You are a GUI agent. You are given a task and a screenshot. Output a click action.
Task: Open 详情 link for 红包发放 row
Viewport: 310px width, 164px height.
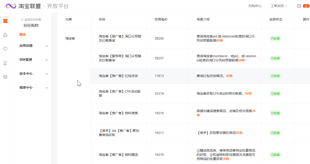point(229,76)
